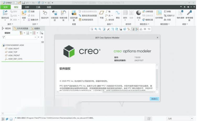This screenshot has width=197, height=121.
Task: Click Zoom In magnifier in graphics toolbar
Action: click(x=96, y=29)
